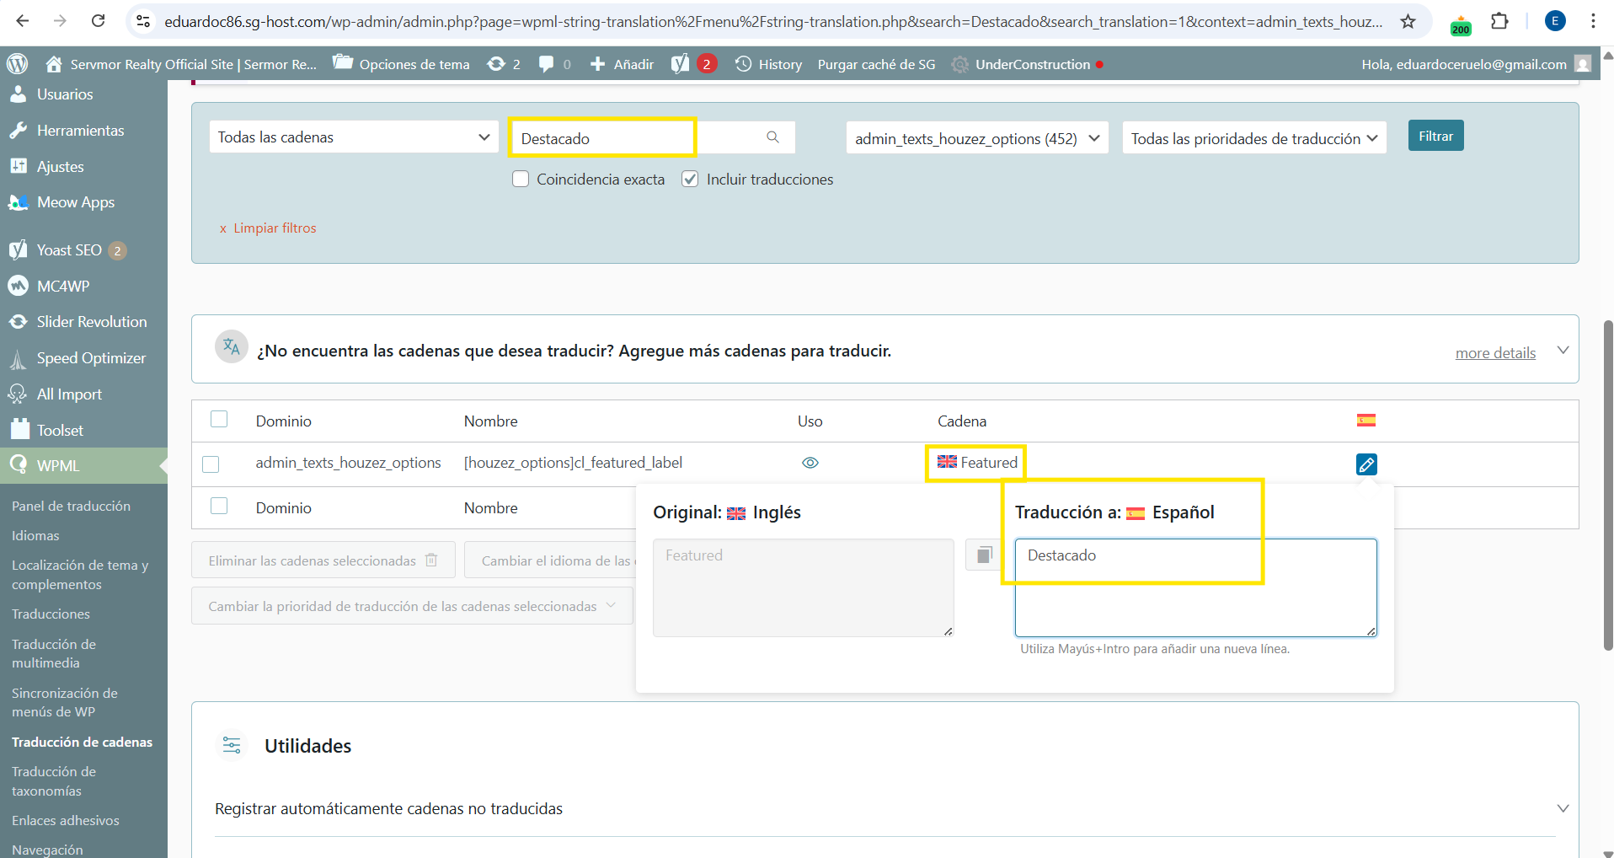Reload the browser page
Image resolution: width=1614 pixels, height=858 pixels.
pyautogui.click(x=98, y=21)
